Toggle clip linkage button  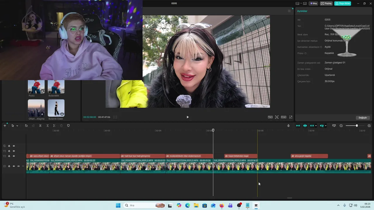point(312,126)
